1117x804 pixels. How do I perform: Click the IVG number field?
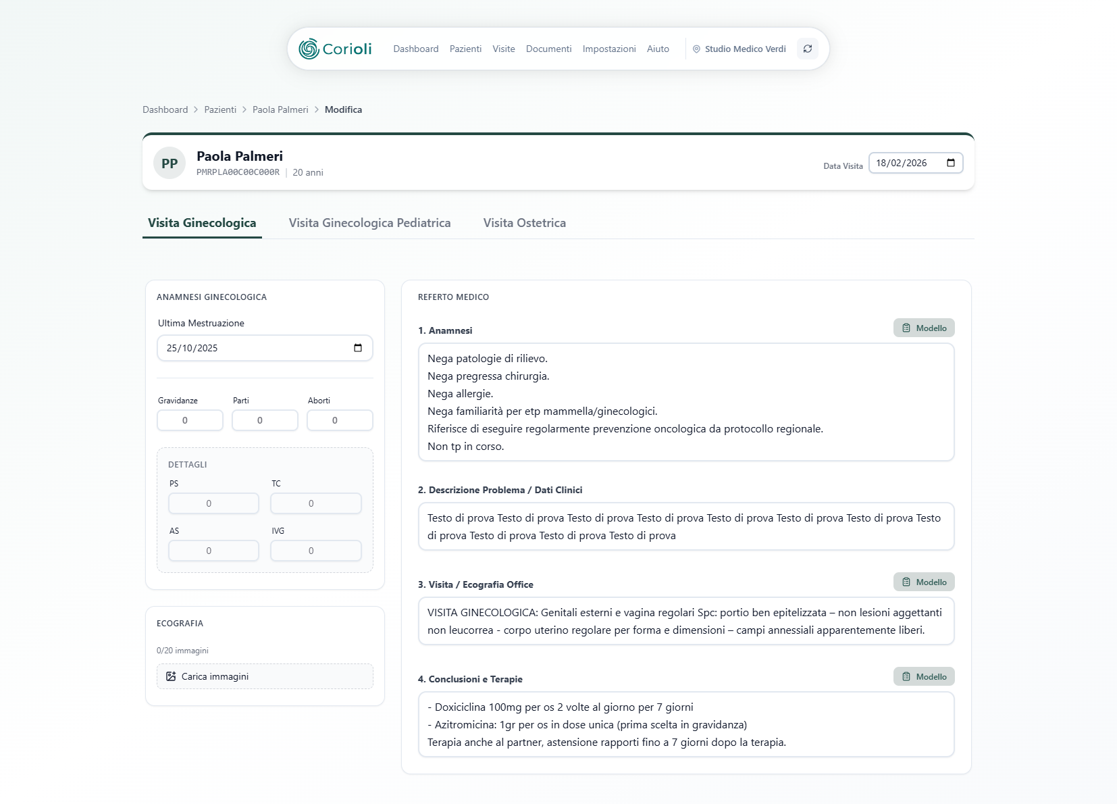[316, 551]
